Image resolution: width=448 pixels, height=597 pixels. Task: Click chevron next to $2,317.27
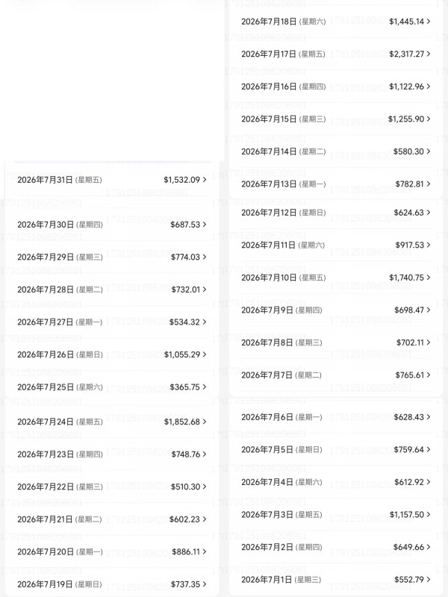429,54
